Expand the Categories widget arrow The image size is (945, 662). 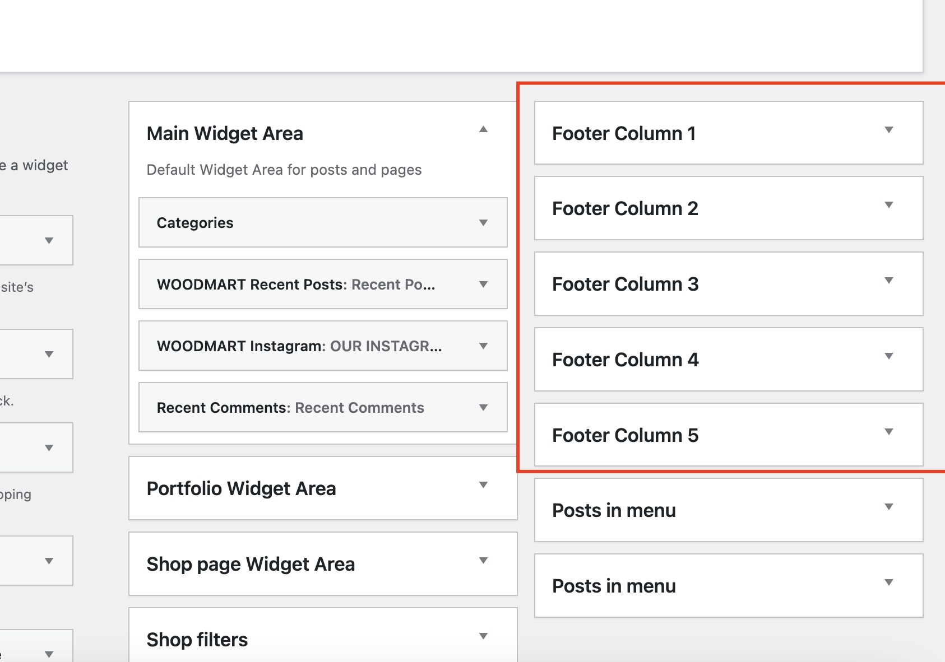483,223
